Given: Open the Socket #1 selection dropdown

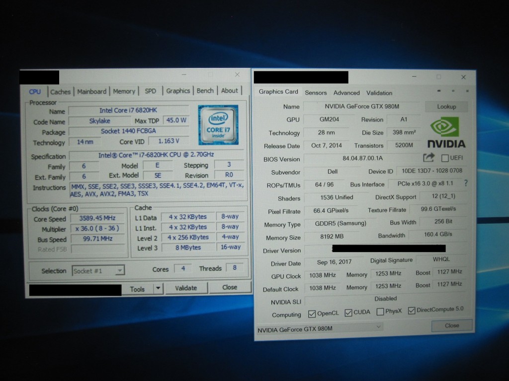Looking at the screenshot, I should coord(98,270).
